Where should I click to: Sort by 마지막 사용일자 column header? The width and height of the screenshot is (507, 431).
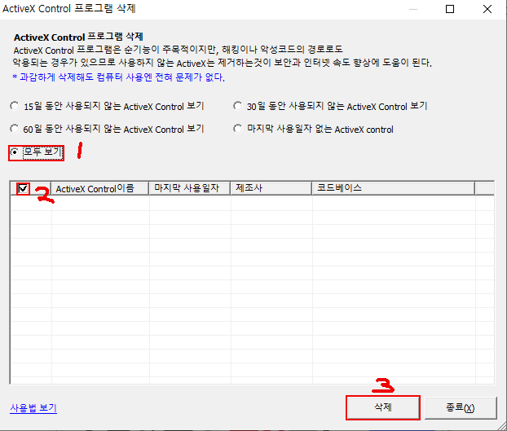point(189,188)
